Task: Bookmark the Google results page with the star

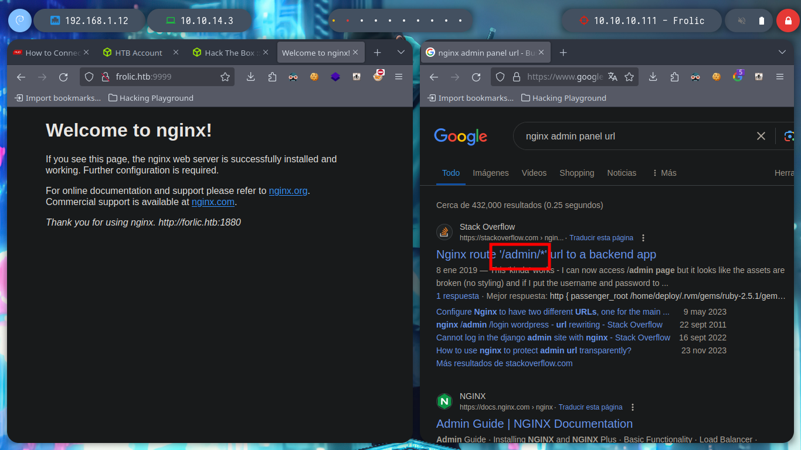Action: tap(629, 77)
